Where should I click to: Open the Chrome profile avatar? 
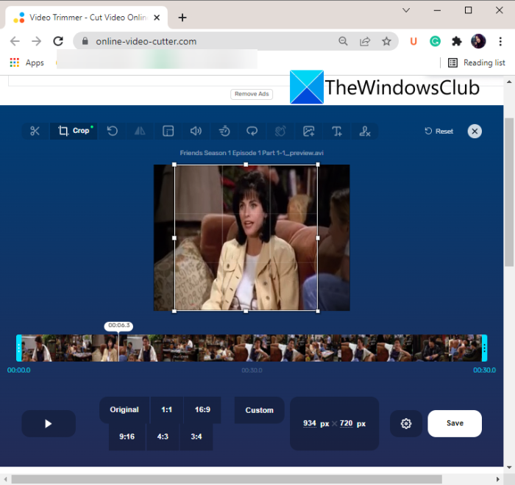pyautogui.click(x=478, y=41)
